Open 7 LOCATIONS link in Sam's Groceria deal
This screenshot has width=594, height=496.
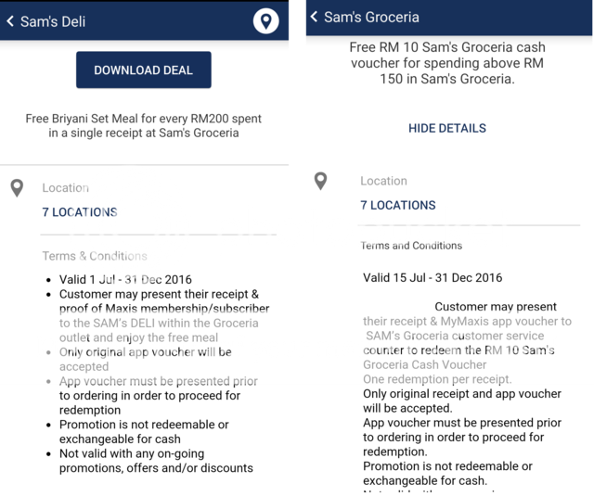(x=398, y=205)
